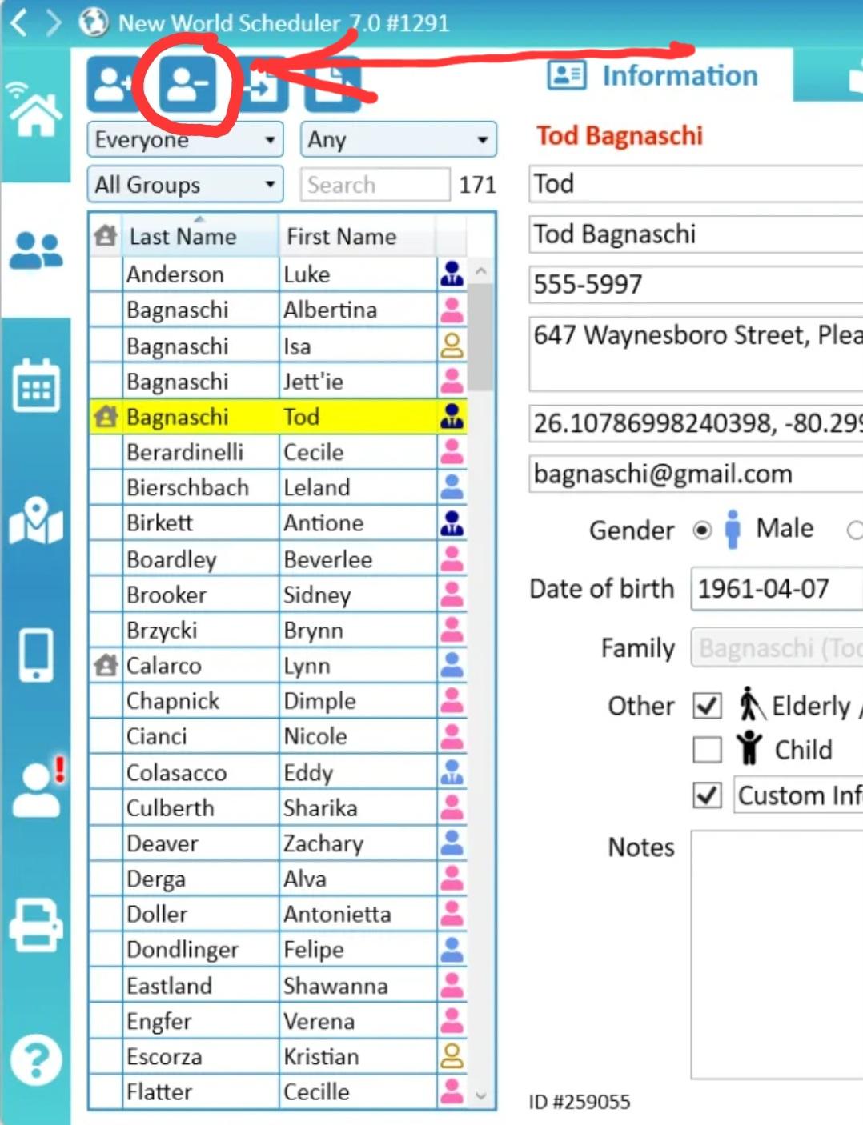The width and height of the screenshot is (863, 1125).
Task: Sort list by Last Name column header
Action: 183,237
